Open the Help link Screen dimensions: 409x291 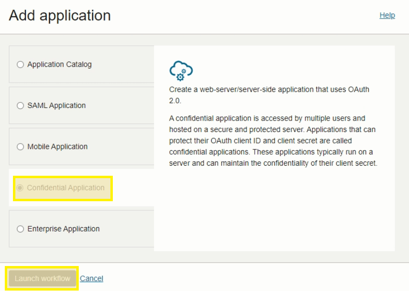click(x=387, y=15)
